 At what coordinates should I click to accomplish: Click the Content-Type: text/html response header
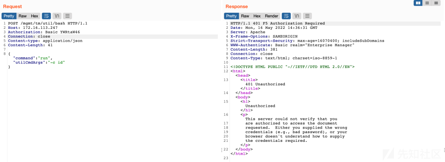coord(284,58)
